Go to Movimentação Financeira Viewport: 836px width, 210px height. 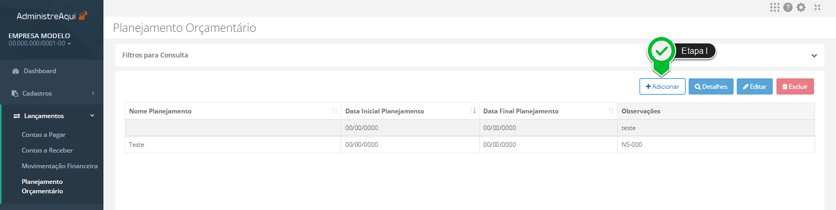pyautogui.click(x=60, y=166)
